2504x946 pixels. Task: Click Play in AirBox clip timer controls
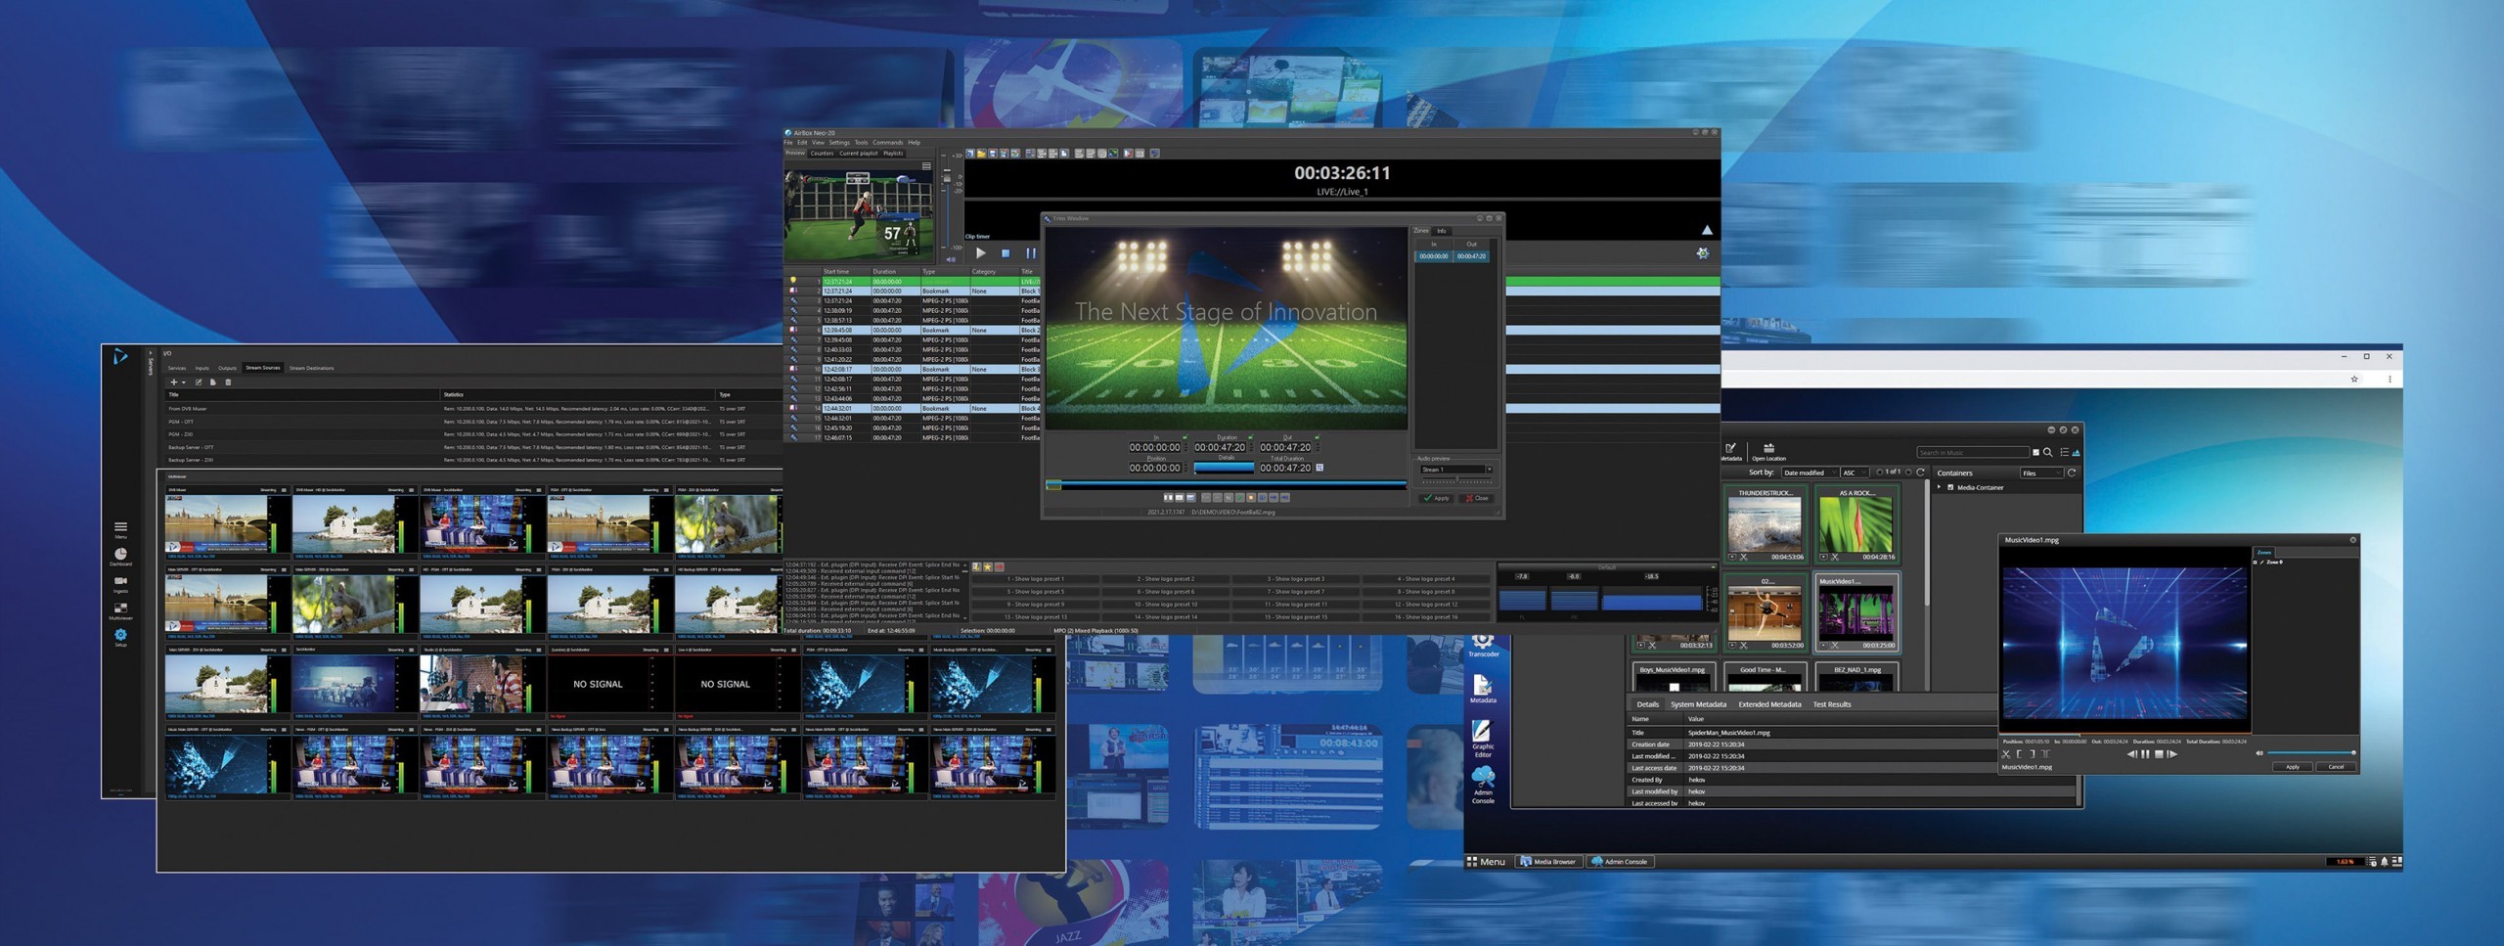pyautogui.click(x=981, y=253)
